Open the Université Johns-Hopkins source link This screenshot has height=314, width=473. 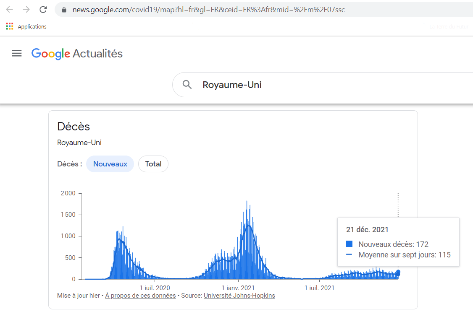tap(239, 296)
